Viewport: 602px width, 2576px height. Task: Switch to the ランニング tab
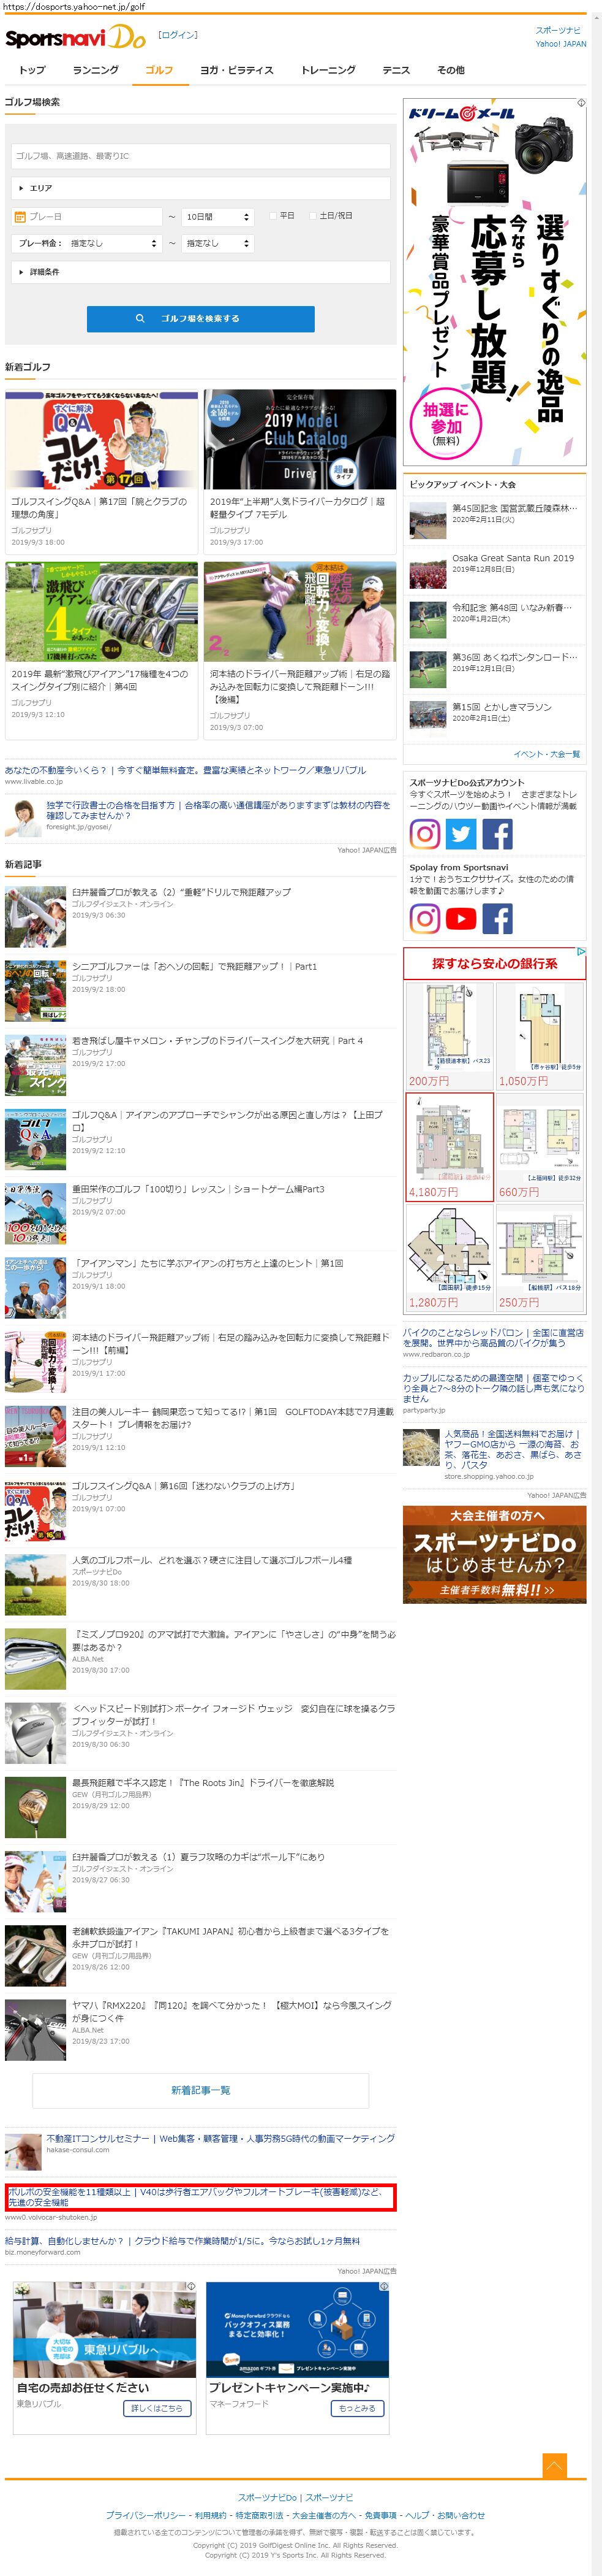coord(96,70)
